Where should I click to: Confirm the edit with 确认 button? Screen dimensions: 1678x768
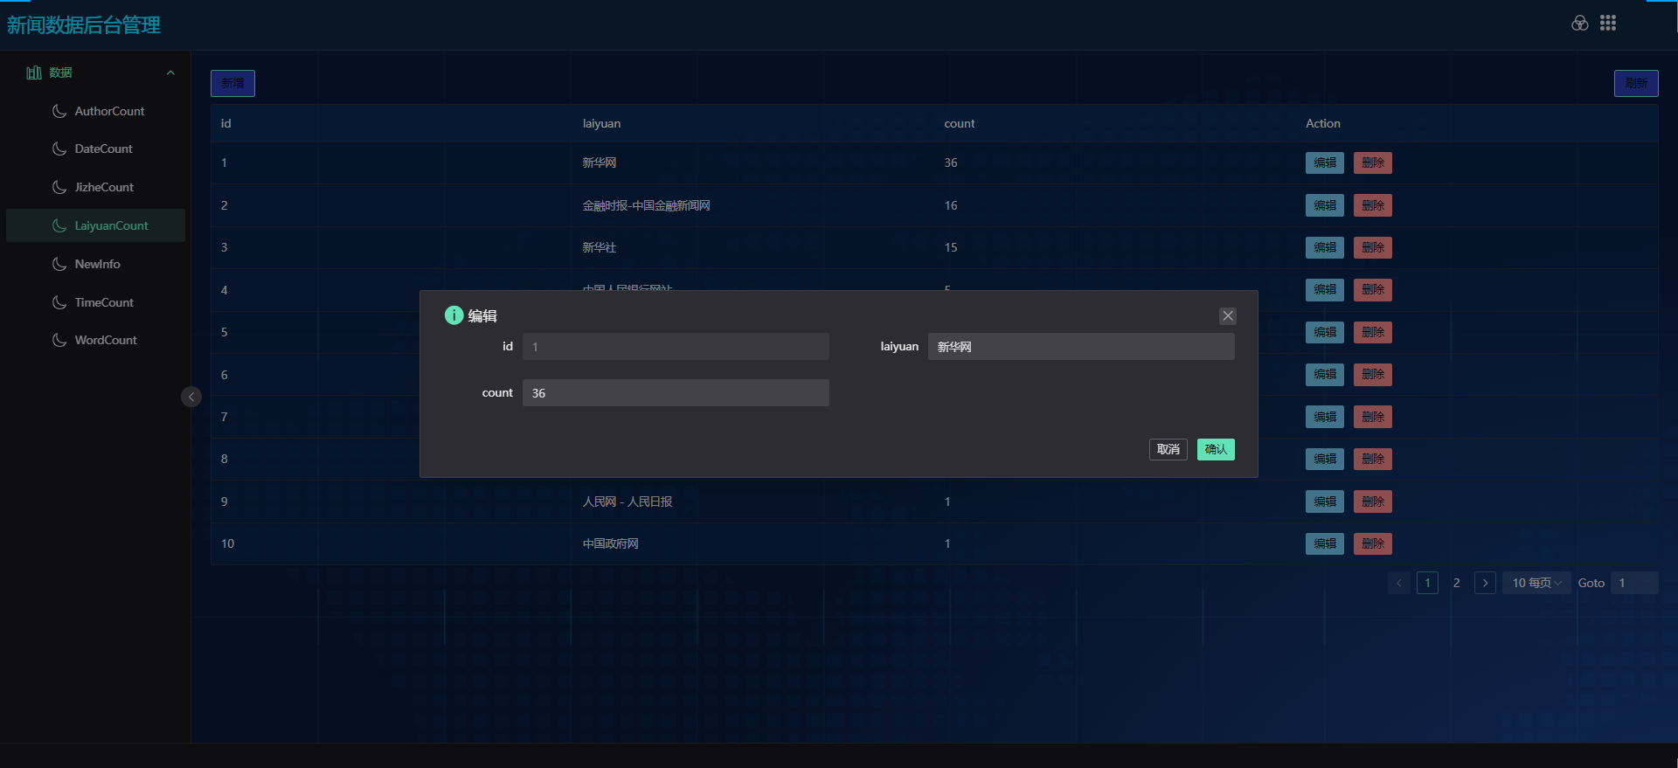pos(1216,449)
